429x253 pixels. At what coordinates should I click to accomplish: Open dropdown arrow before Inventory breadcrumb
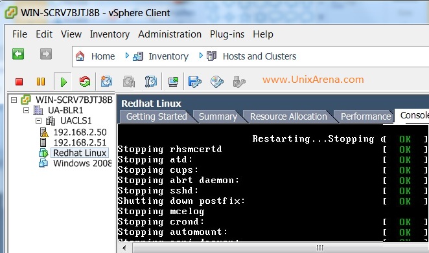click(x=127, y=56)
